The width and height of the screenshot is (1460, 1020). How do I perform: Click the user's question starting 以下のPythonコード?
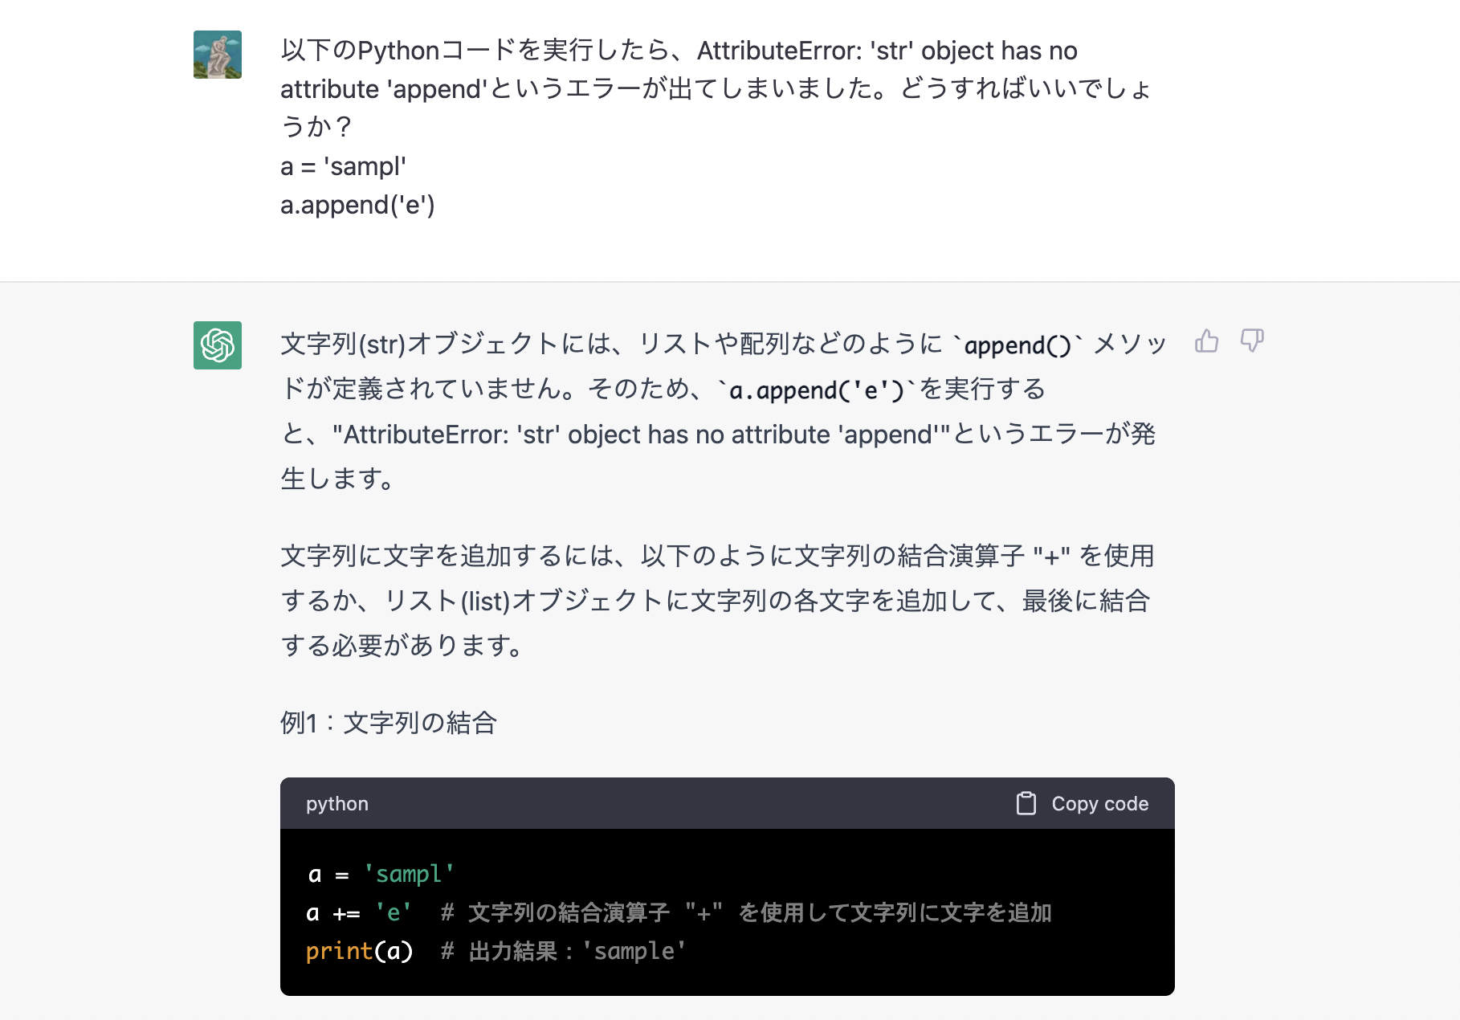(x=715, y=88)
